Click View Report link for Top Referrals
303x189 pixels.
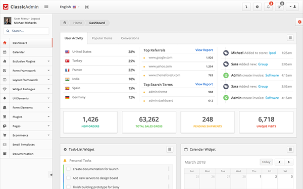point(204,50)
